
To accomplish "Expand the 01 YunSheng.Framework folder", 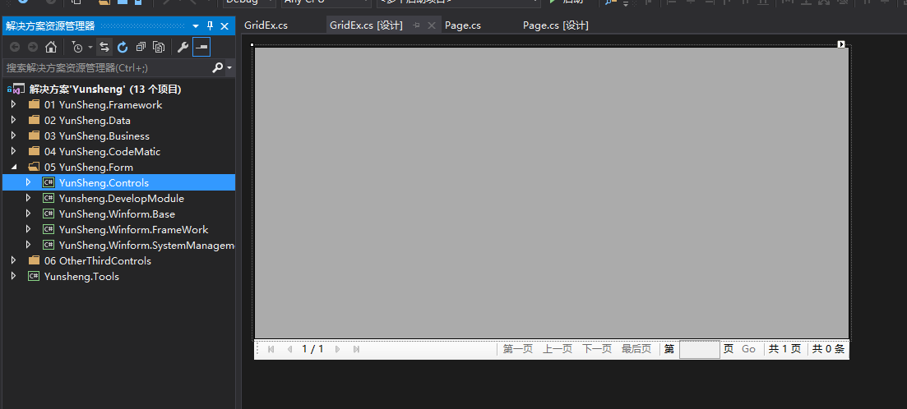I will pyautogui.click(x=14, y=105).
